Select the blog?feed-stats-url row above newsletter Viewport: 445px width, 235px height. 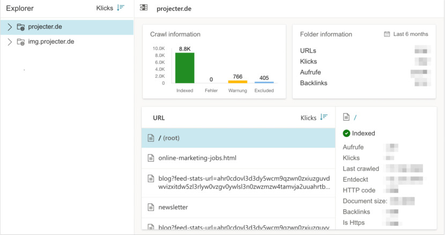[239, 183]
